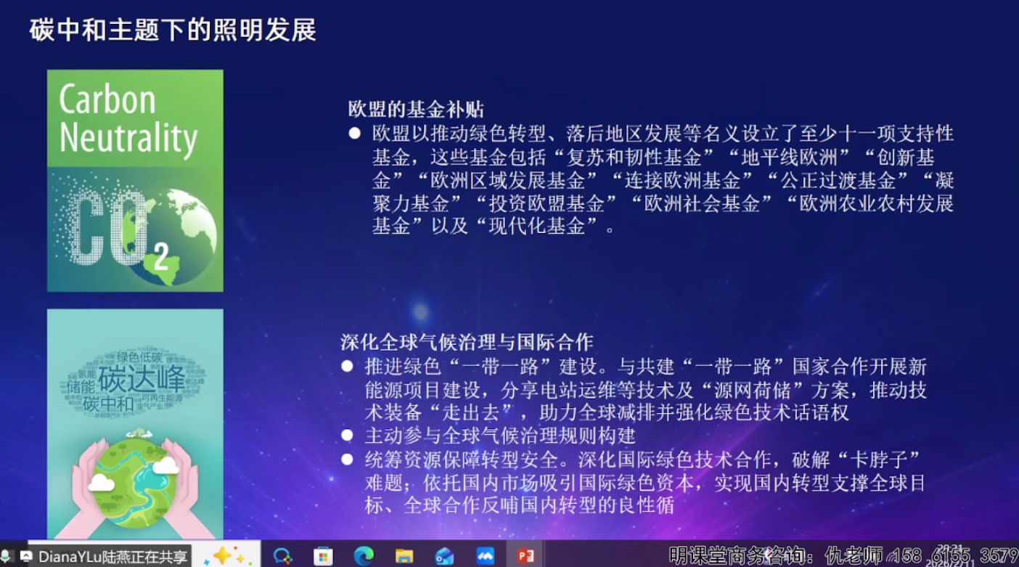Click the screen-sharing monitor icon near the sharing banner

[x=25, y=555]
